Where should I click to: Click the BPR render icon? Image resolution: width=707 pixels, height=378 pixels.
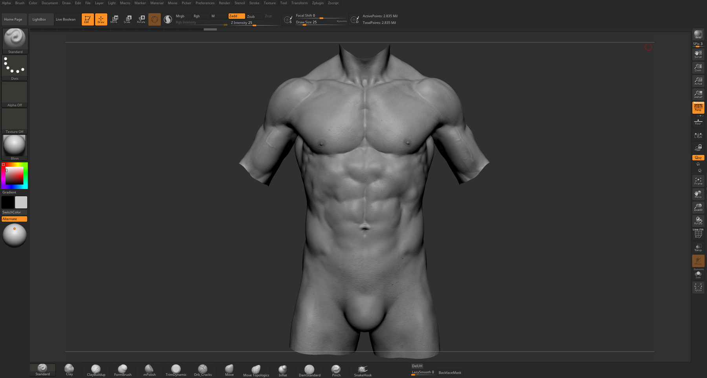(x=698, y=35)
